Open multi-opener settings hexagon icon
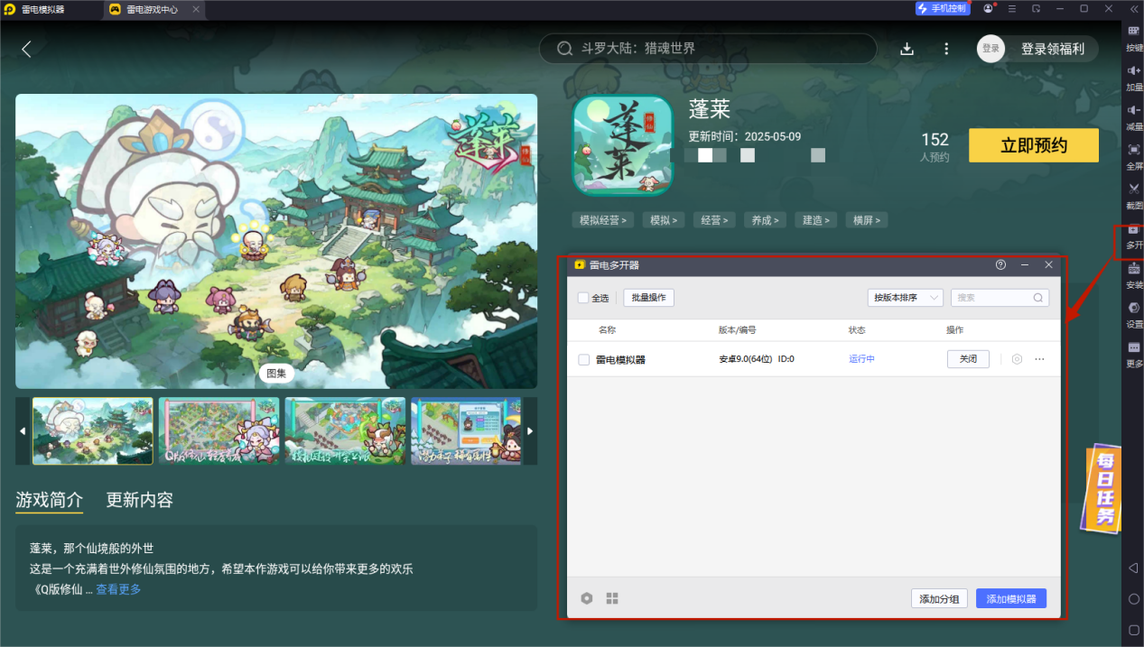The image size is (1144, 647). (587, 598)
